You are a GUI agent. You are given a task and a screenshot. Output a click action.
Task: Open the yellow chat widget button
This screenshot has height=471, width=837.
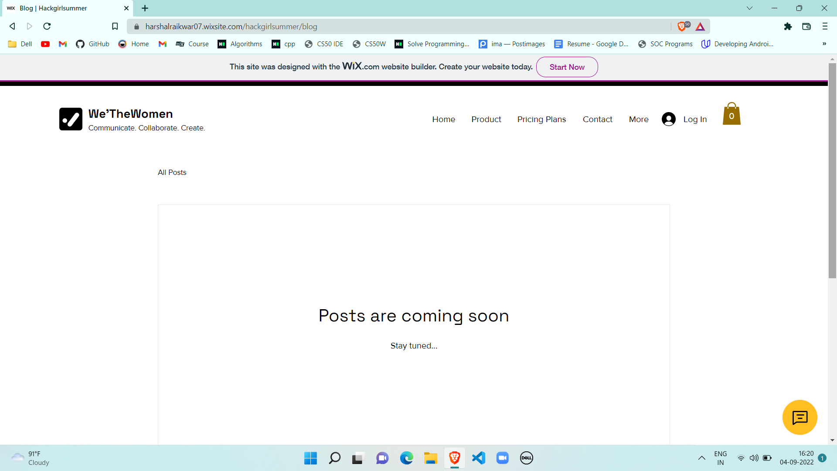800,417
